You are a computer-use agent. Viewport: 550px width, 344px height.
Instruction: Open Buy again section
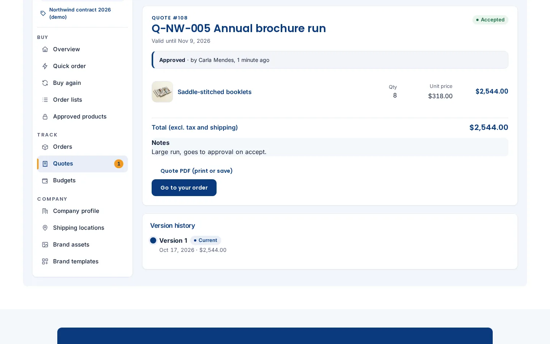82,83
